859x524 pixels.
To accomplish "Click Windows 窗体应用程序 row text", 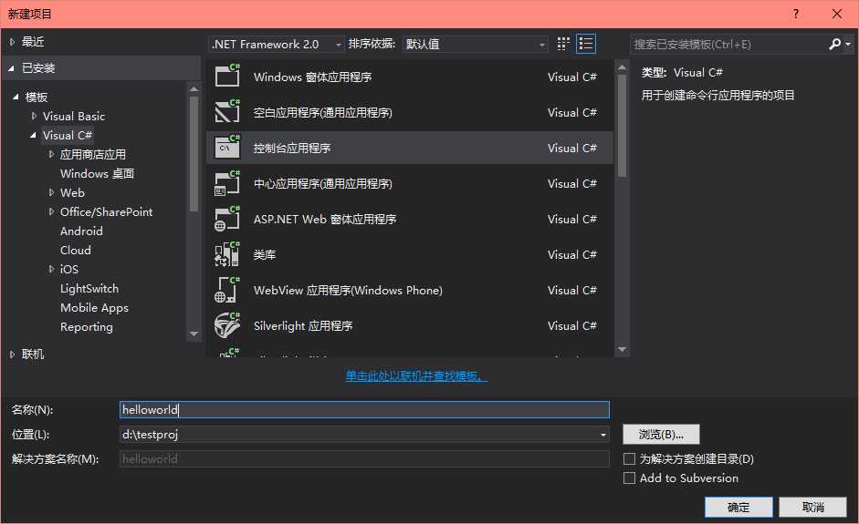I will 312,77.
